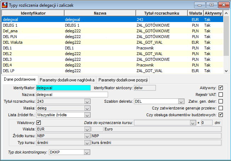231x161 pixels.
Task: Focus the dni number field
Action: tap(207, 123)
